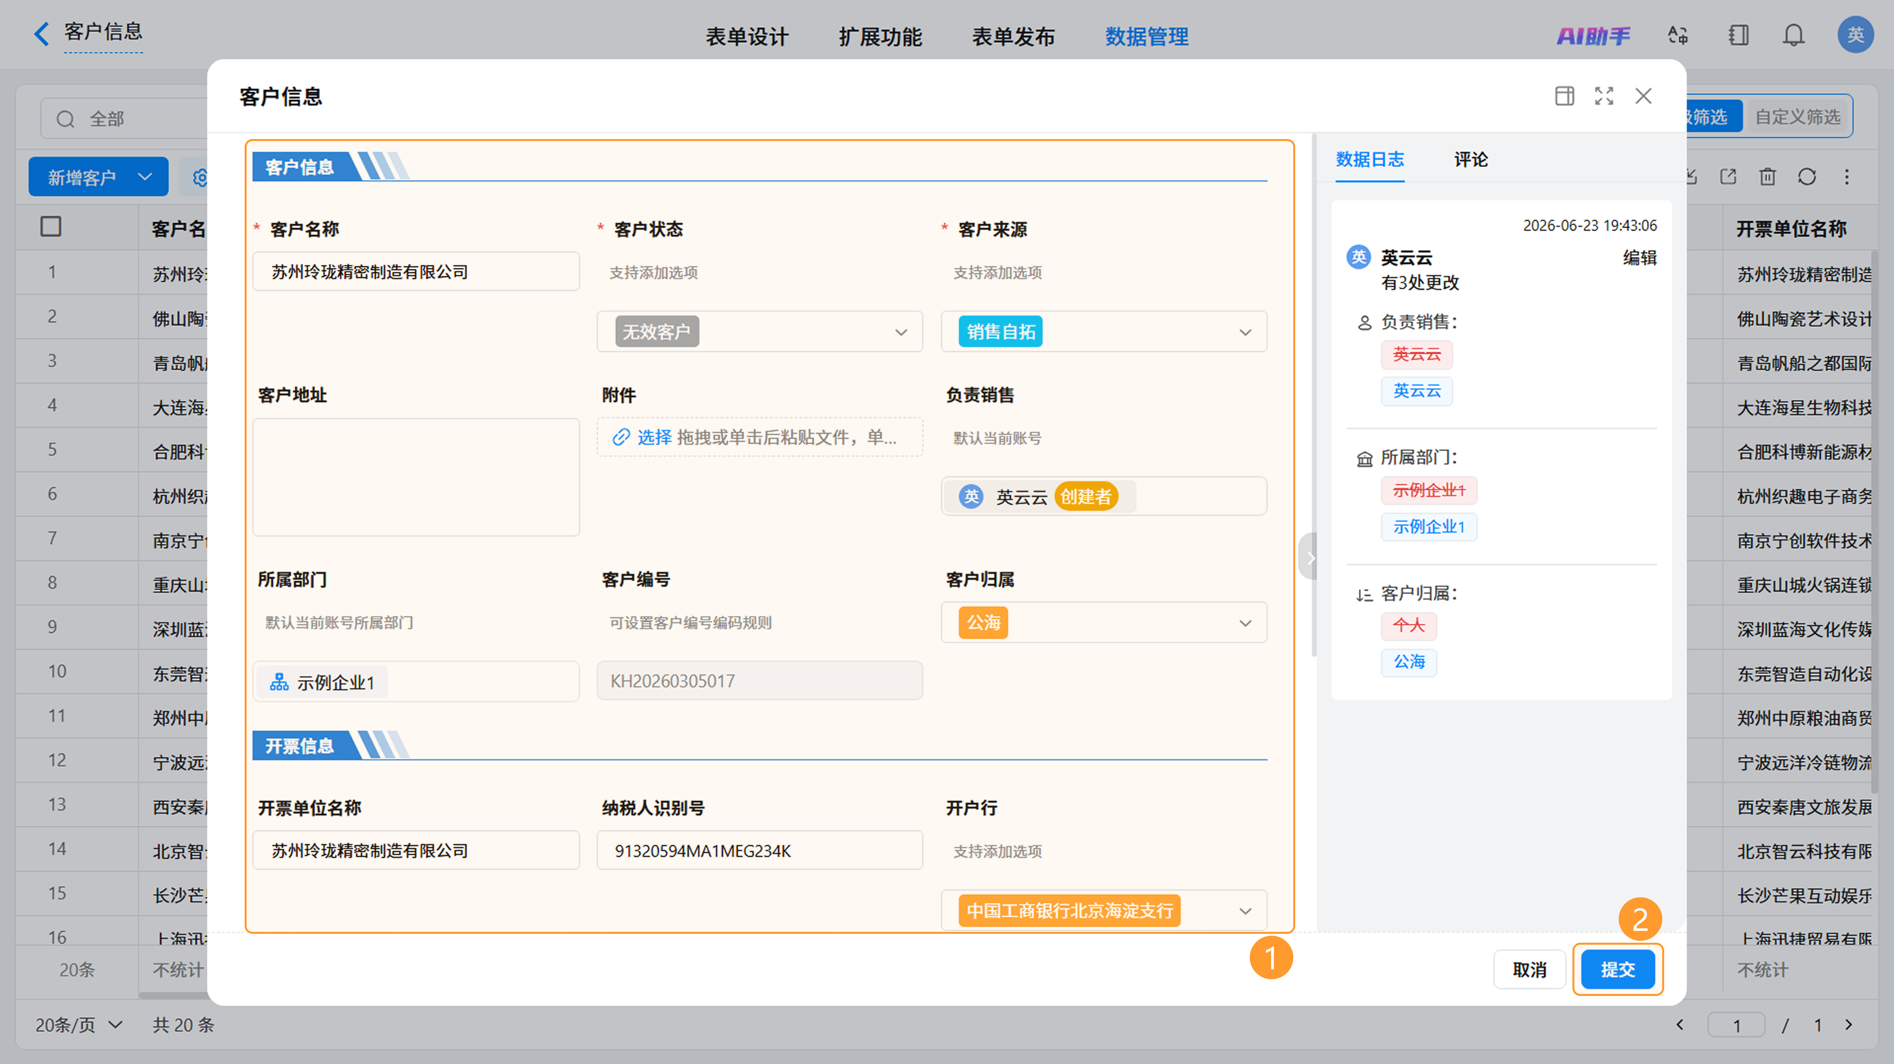Click the page number input box
1894x1064 pixels.
pos(1736,1025)
